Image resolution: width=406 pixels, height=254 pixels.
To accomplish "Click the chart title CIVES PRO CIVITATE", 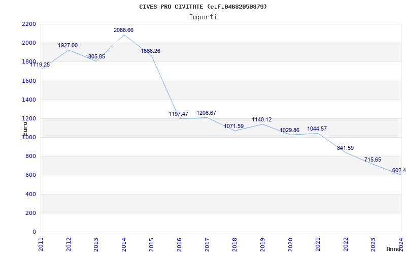I will [x=203, y=7].
